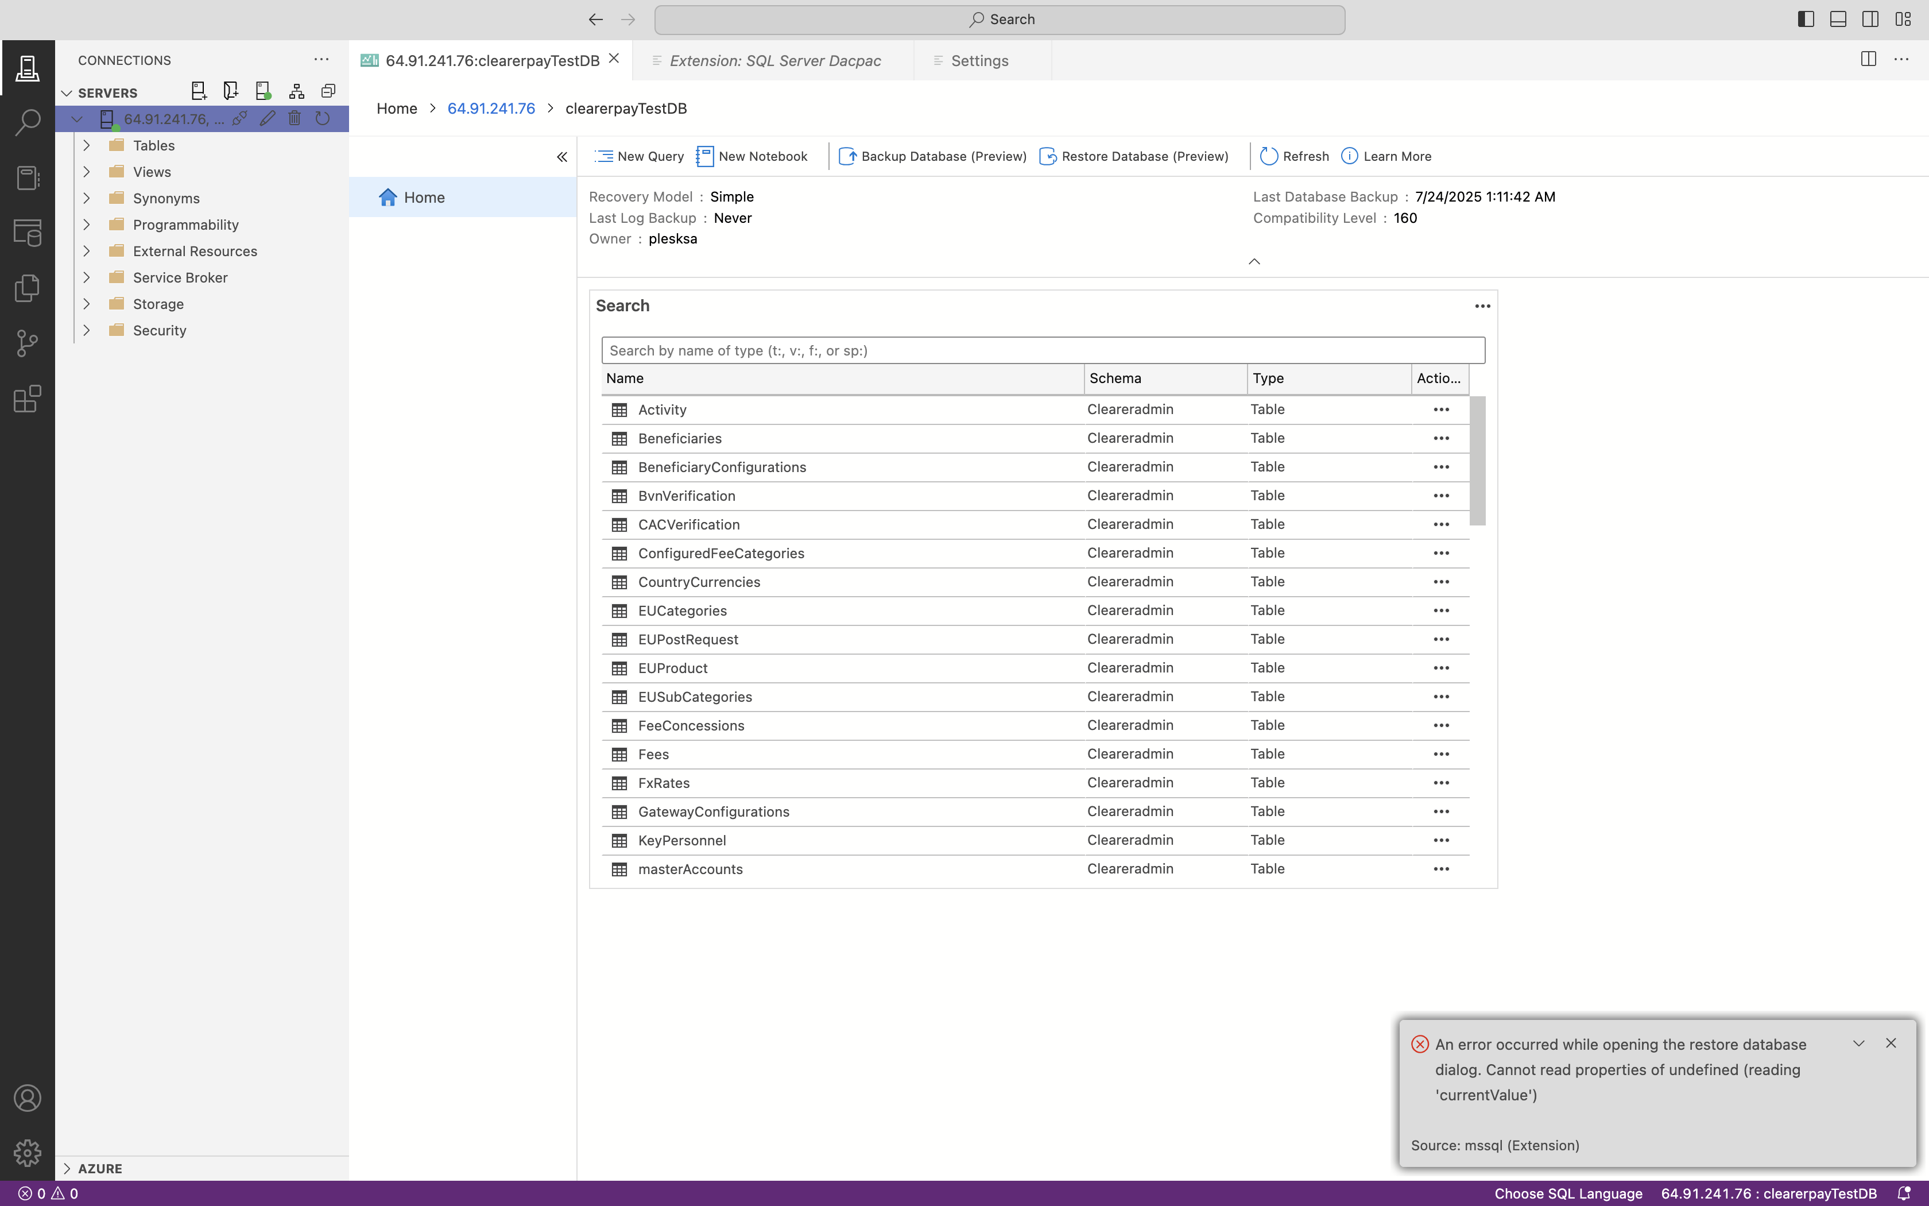Click Learn More button
Image resolution: width=1929 pixels, height=1206 pixels.
point(1386,156)
